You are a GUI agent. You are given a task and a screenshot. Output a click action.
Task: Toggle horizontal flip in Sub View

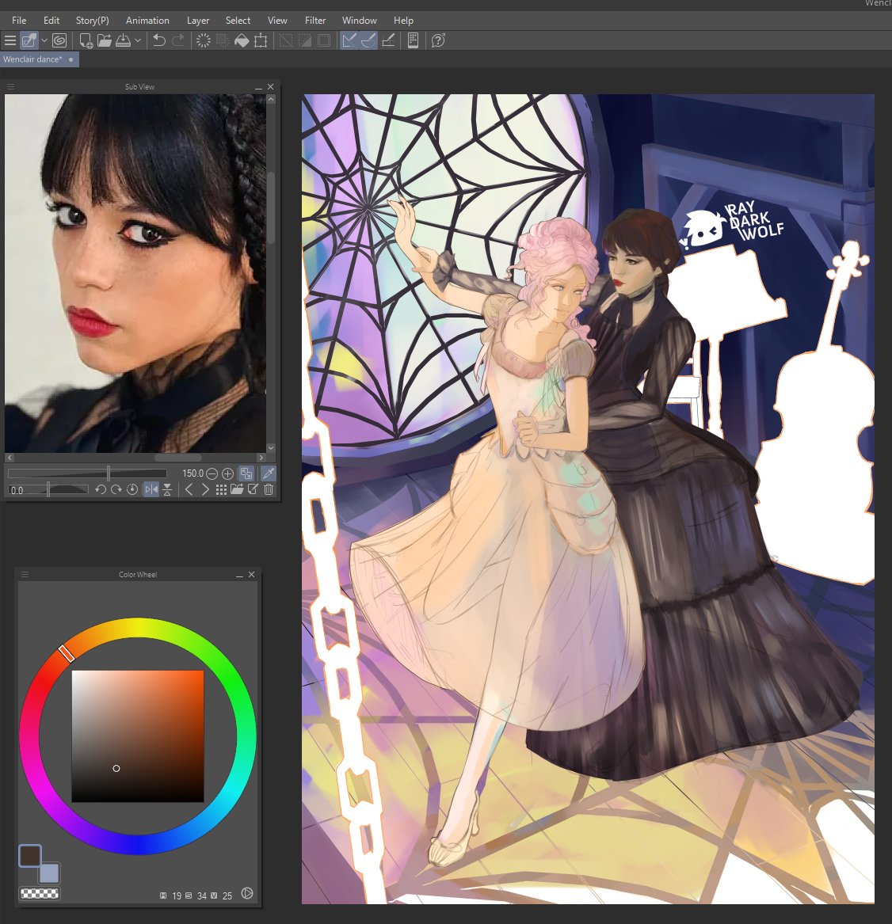pyautogui.click(x=151, y=489)
